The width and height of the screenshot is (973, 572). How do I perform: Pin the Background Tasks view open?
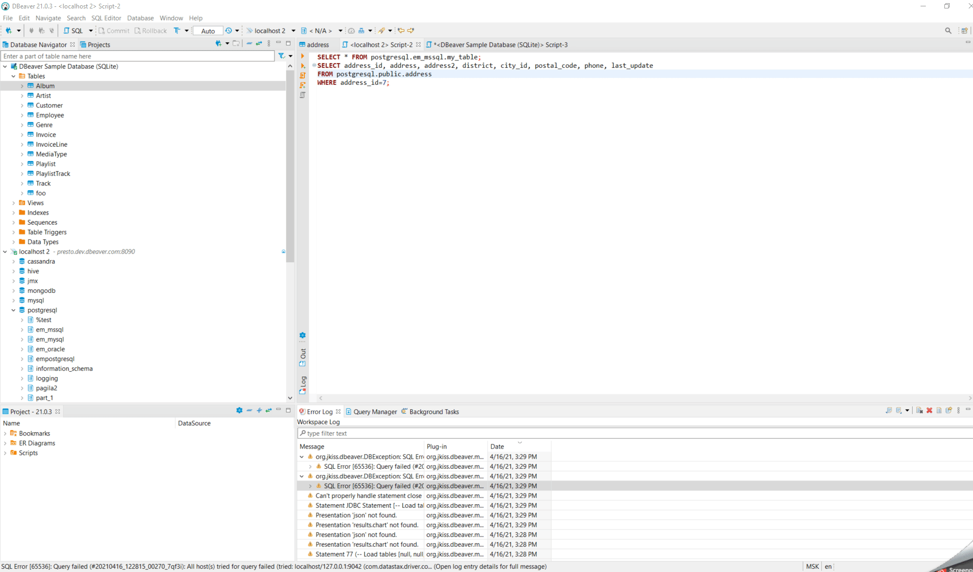coord(948,412)
